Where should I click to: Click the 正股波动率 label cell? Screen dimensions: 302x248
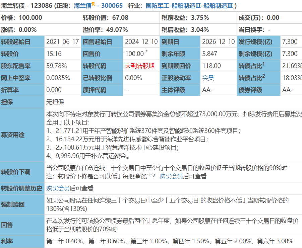pyautogui.click(x=180, y=78)
